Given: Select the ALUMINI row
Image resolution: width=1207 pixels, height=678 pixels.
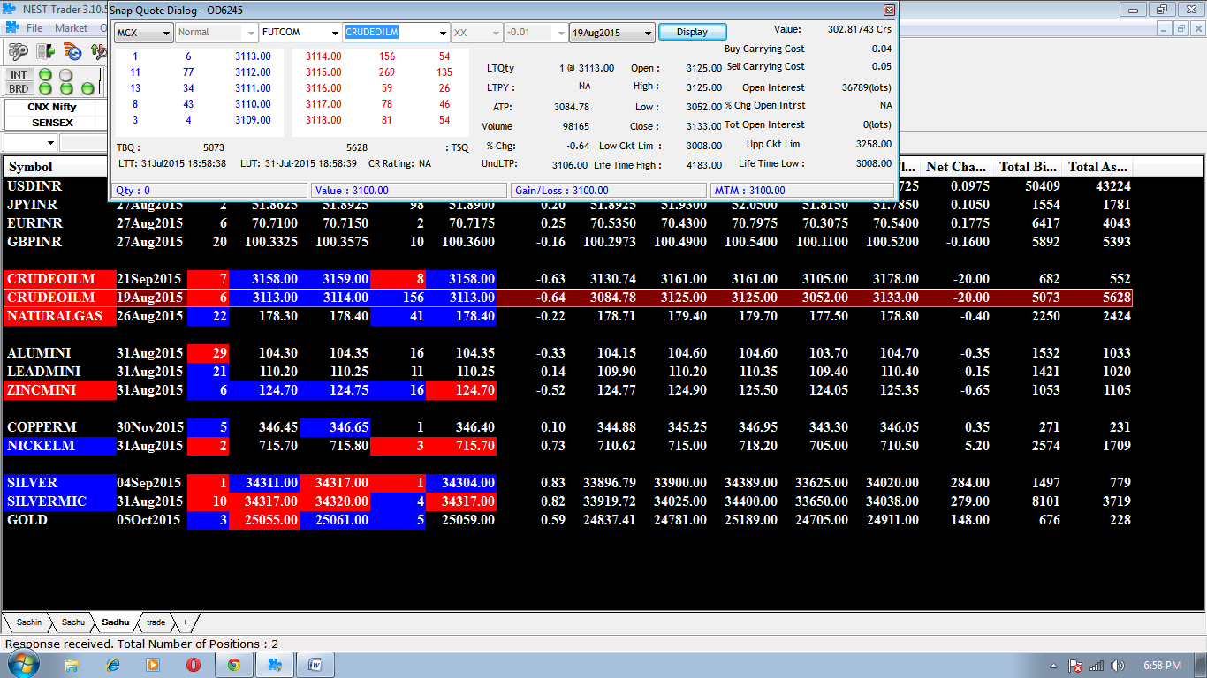Looking at the screenshot, I should (567, 353).
